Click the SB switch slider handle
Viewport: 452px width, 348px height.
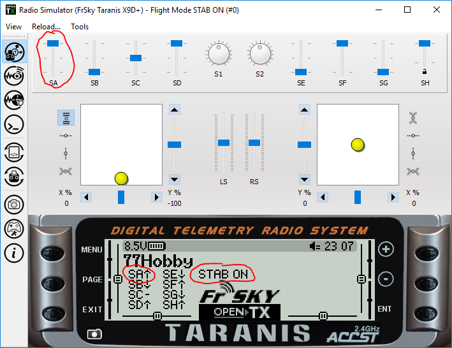(x=94, y=72)
